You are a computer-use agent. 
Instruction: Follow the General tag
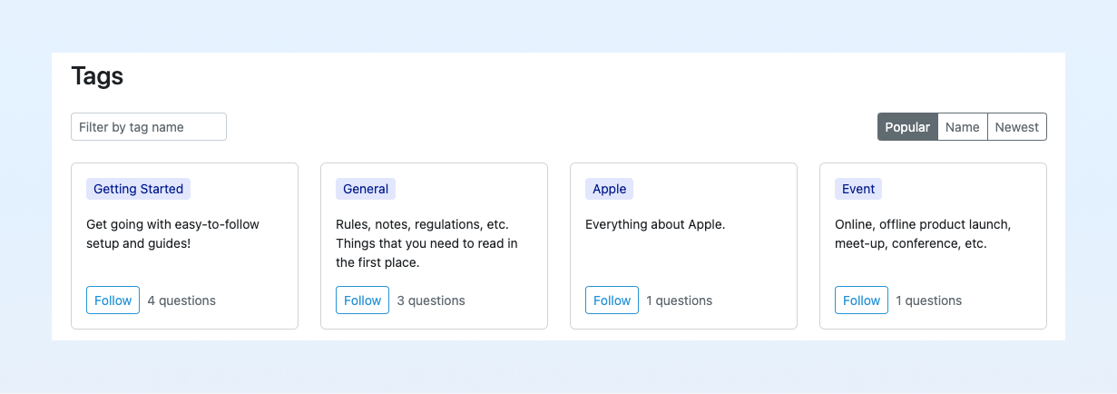coord(362,300)
